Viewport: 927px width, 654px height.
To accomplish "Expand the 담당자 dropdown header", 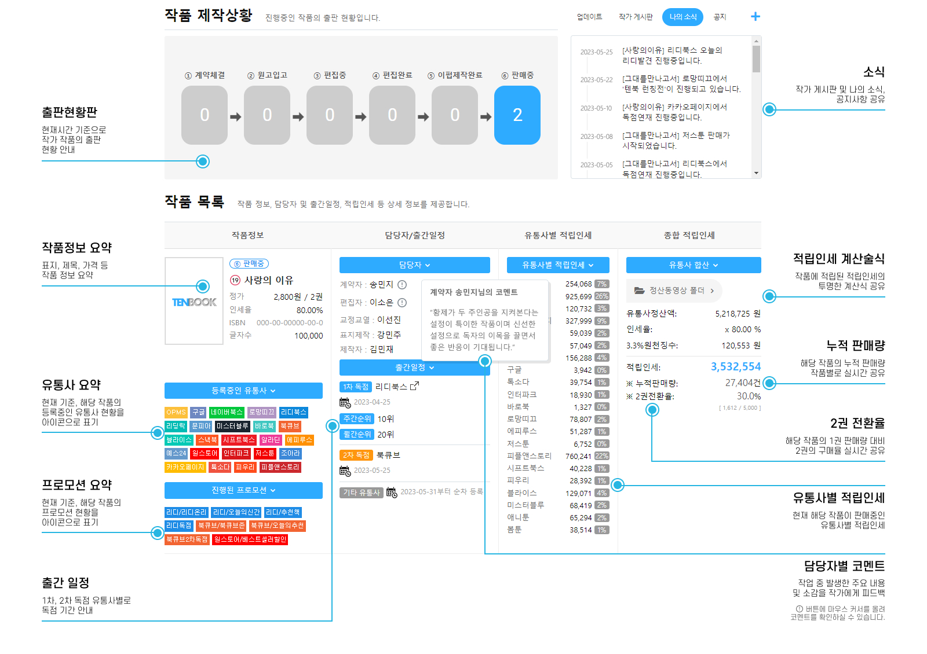I will coord(415,265).
